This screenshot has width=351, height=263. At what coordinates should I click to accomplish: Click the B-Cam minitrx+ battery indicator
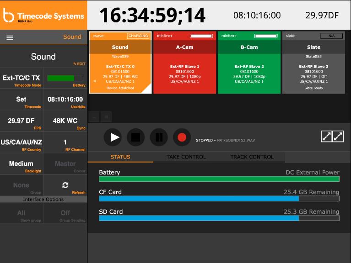266,36
